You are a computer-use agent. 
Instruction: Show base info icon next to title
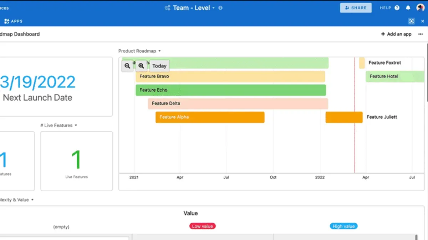coord(220,8)
